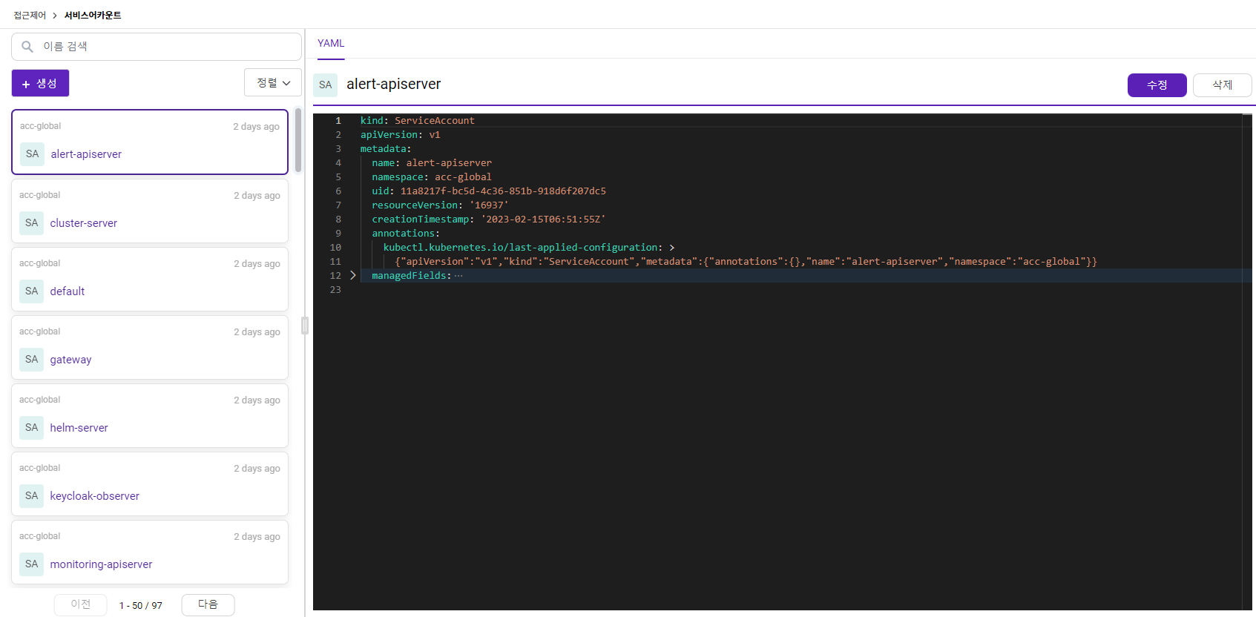Click line number 23 in the editor
The width and height of the screenshot is (1256, 617).
tap(335, 289)
